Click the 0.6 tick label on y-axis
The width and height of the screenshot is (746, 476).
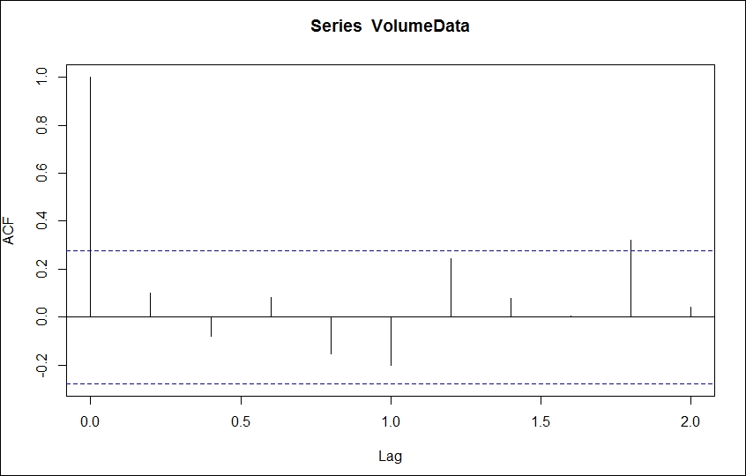[x=41, y=173]
